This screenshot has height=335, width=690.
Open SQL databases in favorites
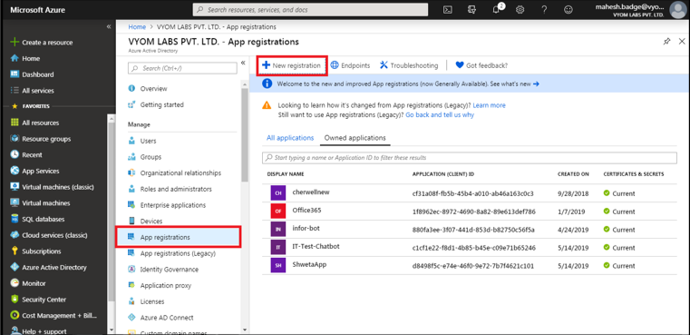pyautogui.click(x=37, y=219)
